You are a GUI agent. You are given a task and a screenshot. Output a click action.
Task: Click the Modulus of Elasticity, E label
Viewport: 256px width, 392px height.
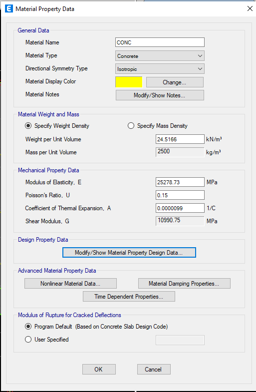(x=53, y=182)
